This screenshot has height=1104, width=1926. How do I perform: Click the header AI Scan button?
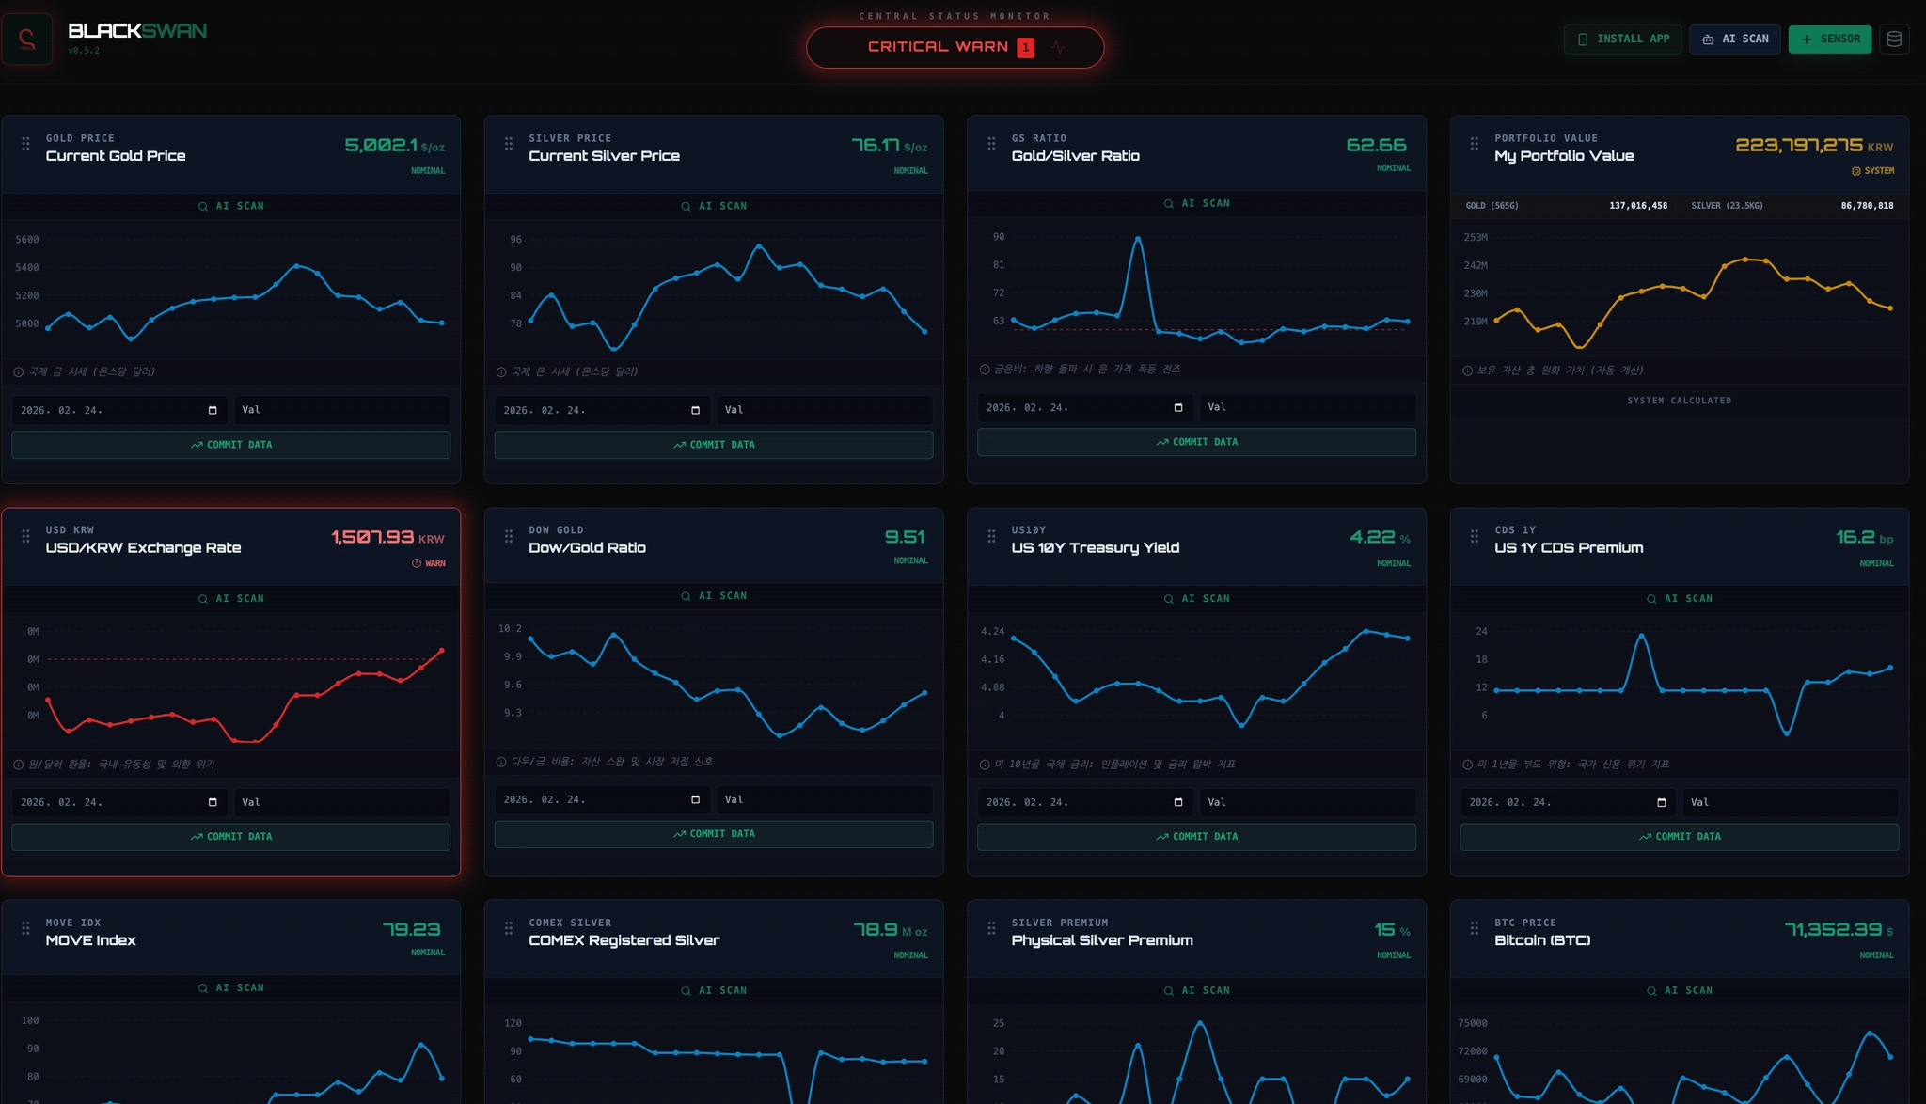[x=1735, y=39]
